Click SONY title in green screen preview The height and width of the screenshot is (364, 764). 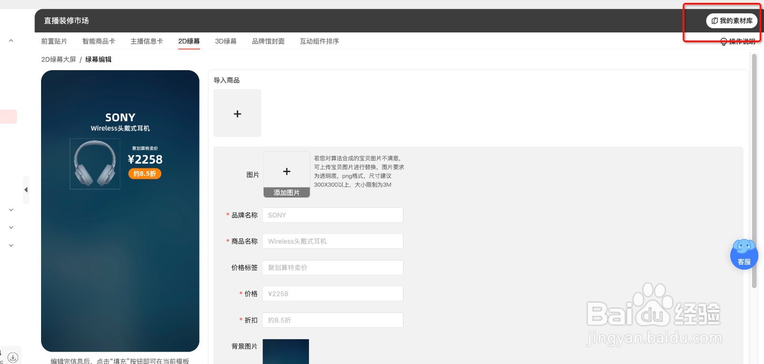click(120, 117)
